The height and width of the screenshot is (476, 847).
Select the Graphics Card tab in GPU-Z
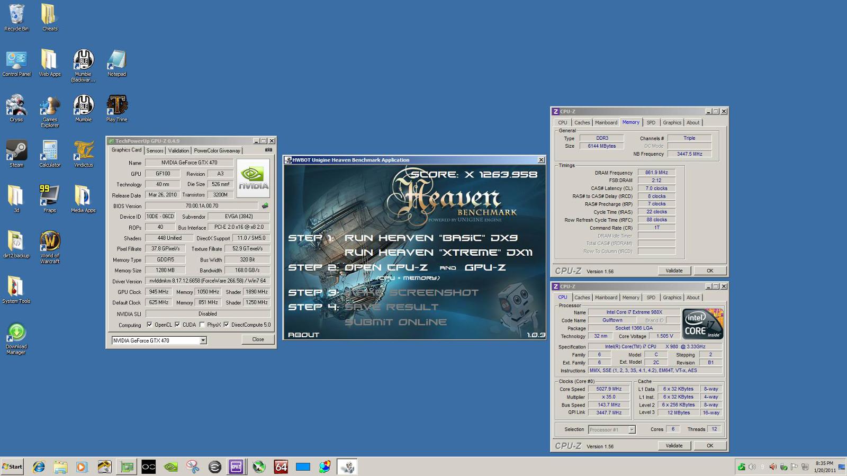coord(127,150)
